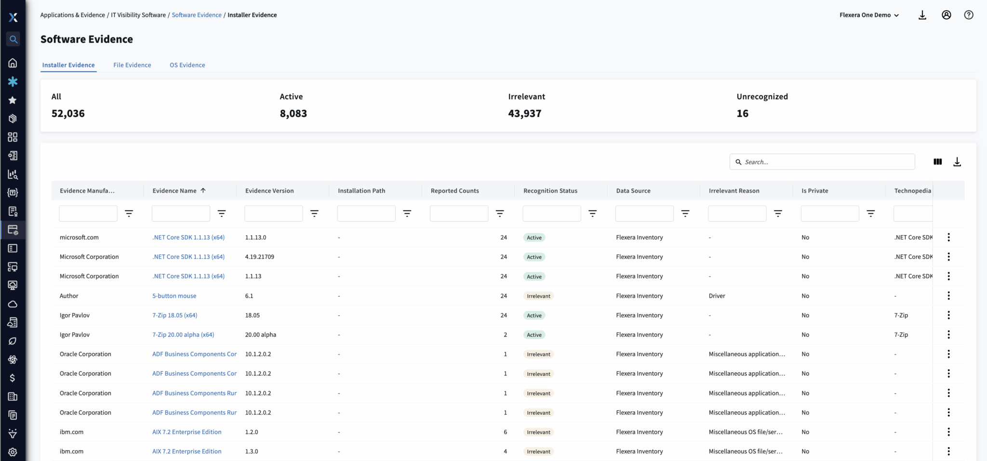
Task: Toggle Evidence Name sort order with the arrow
Action: pyautogui.click(x=204, y=190)
